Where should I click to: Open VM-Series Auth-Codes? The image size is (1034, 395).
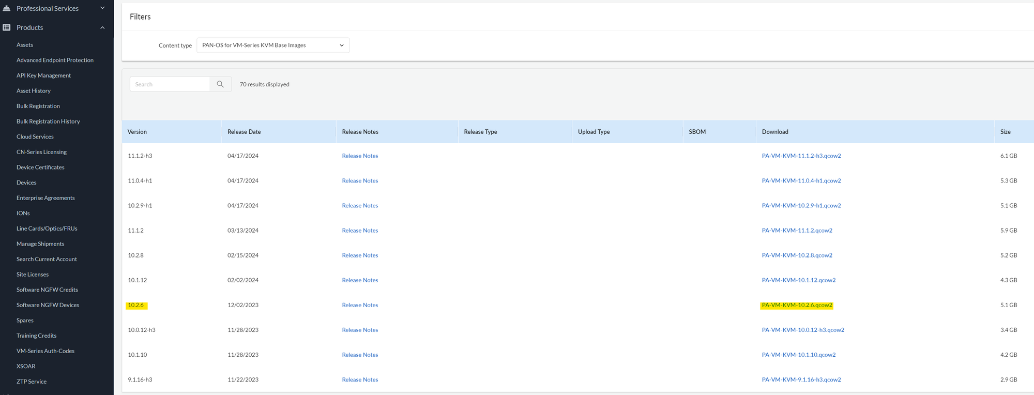point(45,351)
